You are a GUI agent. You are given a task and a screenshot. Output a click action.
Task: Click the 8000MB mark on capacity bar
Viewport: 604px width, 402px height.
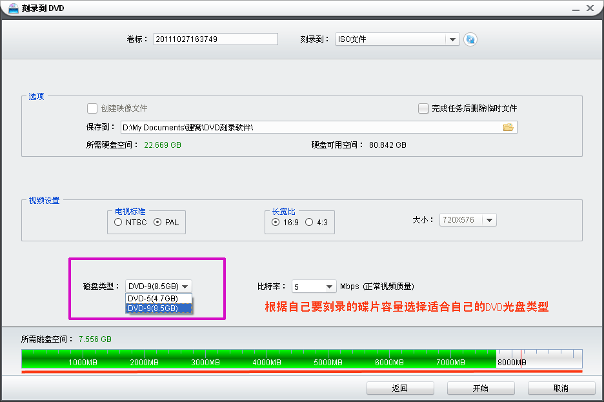pyautogui.click(x=512, y=363)
